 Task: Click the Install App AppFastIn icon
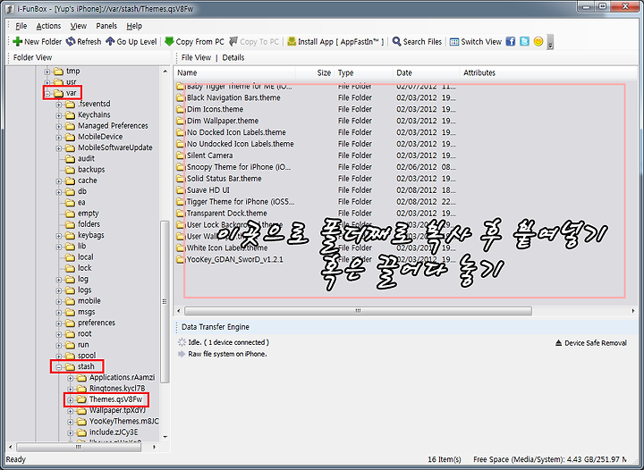(292, 41)
